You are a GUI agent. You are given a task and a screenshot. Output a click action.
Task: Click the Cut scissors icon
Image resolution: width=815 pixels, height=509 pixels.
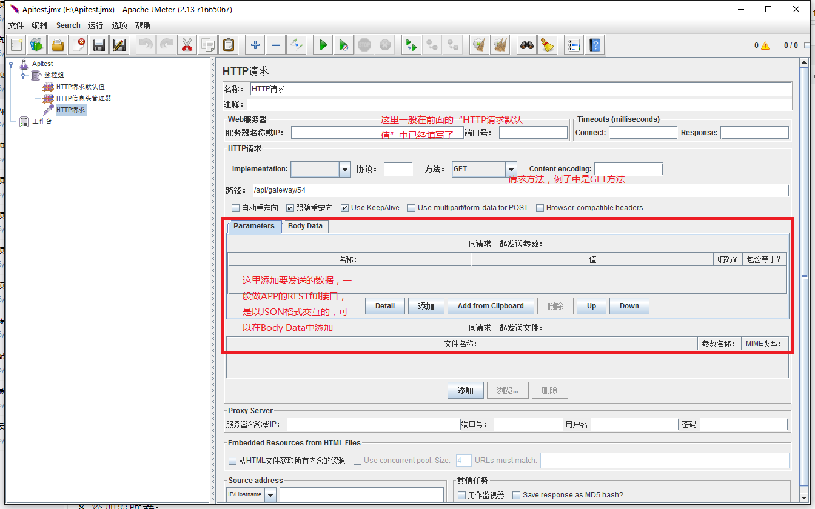click(x=187, y=45)
